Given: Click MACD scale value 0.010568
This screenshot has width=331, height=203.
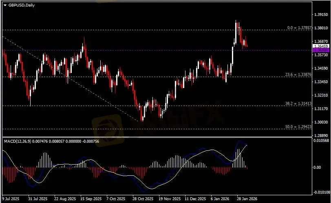Looking at the screenshot, I should pyautogui.click(x=321, y=141).
